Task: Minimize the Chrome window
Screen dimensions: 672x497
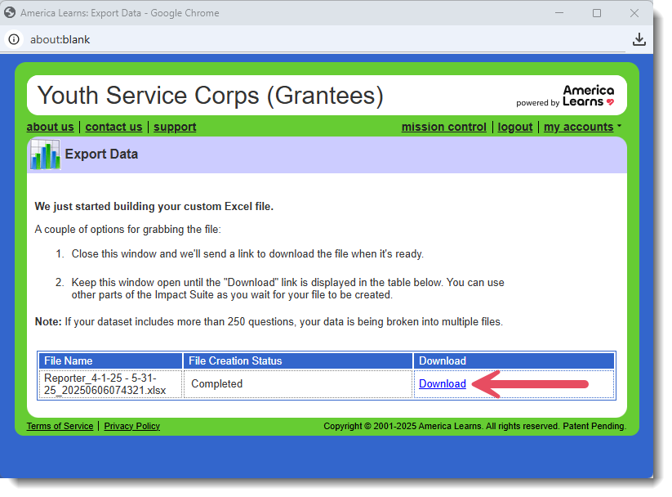Action: pyautogui.click(x=559, y=13)
